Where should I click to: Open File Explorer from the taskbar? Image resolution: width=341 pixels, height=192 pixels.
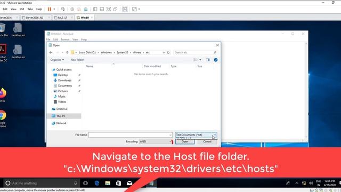108,183
